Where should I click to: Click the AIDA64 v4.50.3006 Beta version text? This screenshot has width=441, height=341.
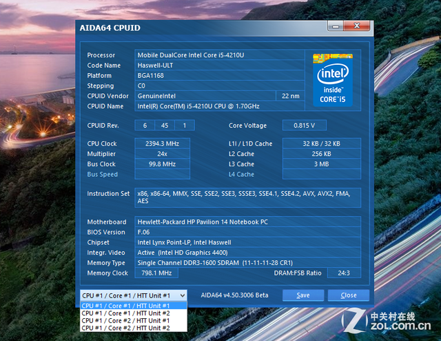point(234,295)
